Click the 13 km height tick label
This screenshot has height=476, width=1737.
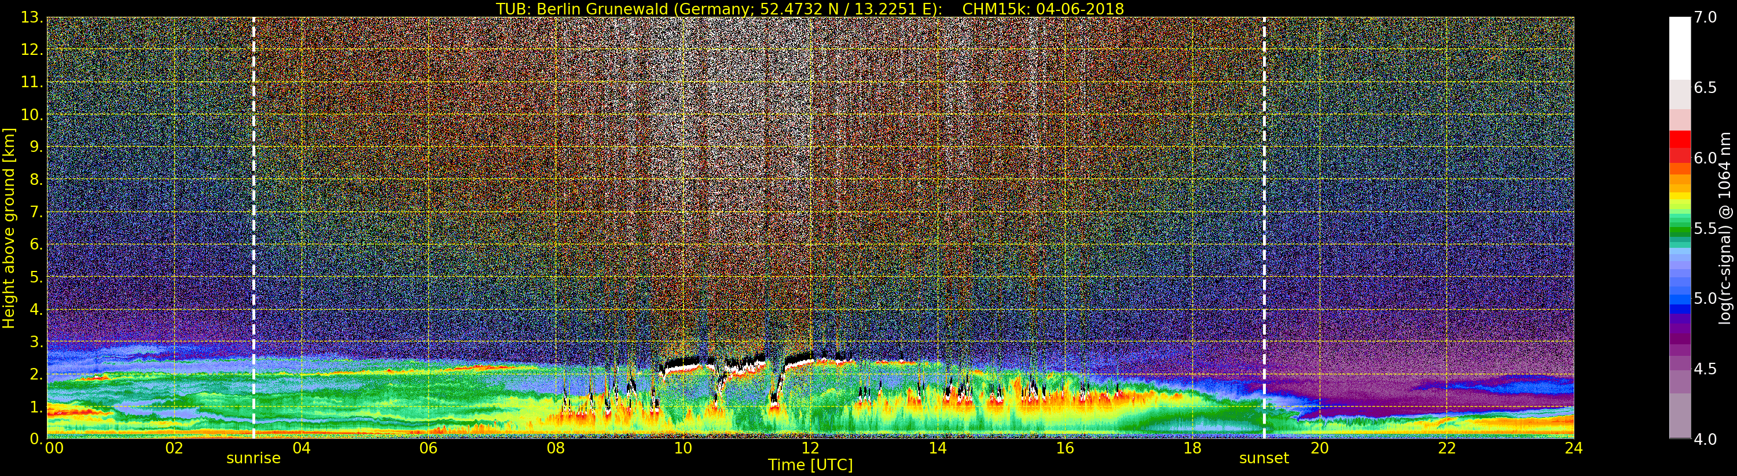(x=31, y=17)
